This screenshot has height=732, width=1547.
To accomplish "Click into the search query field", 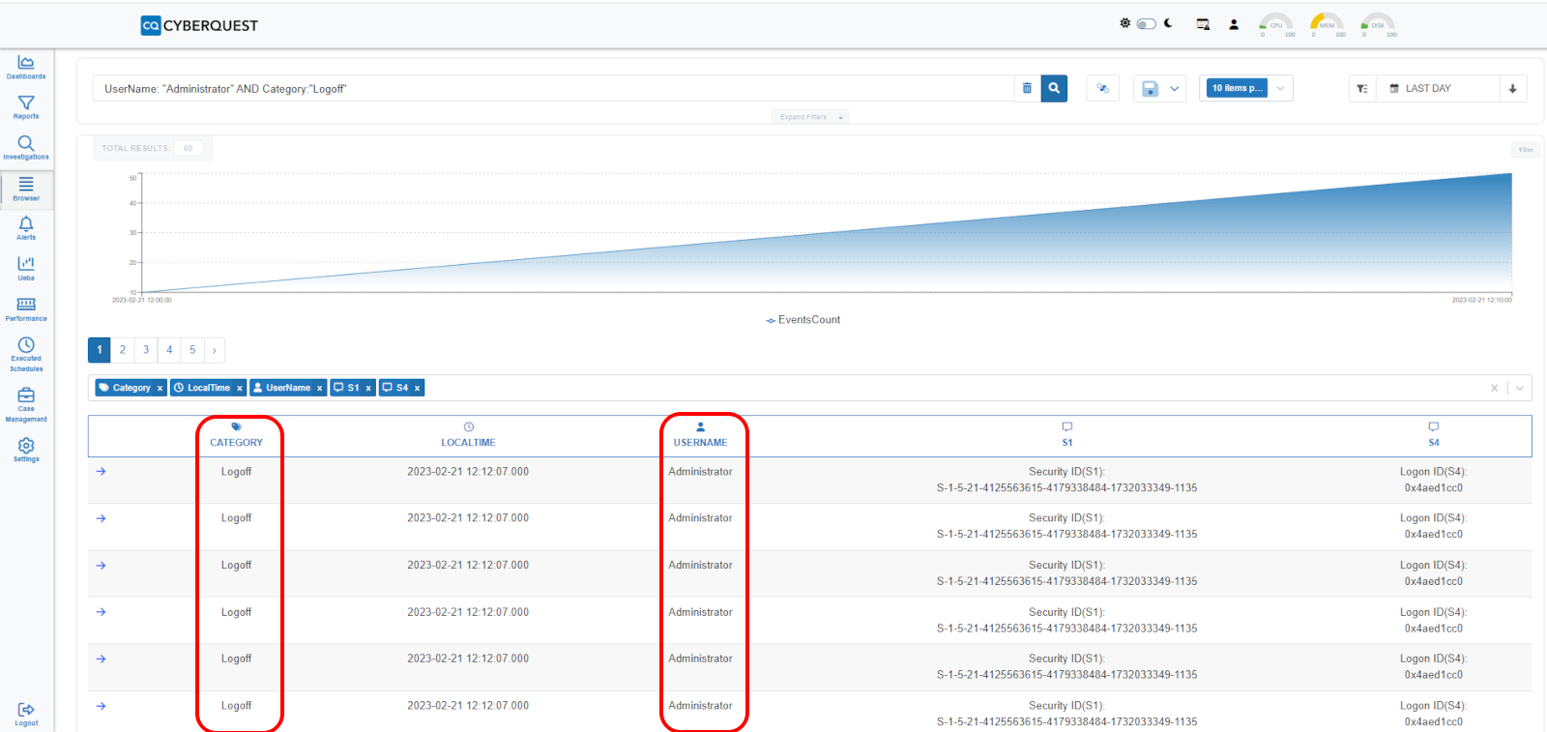I will coord(554,88).
